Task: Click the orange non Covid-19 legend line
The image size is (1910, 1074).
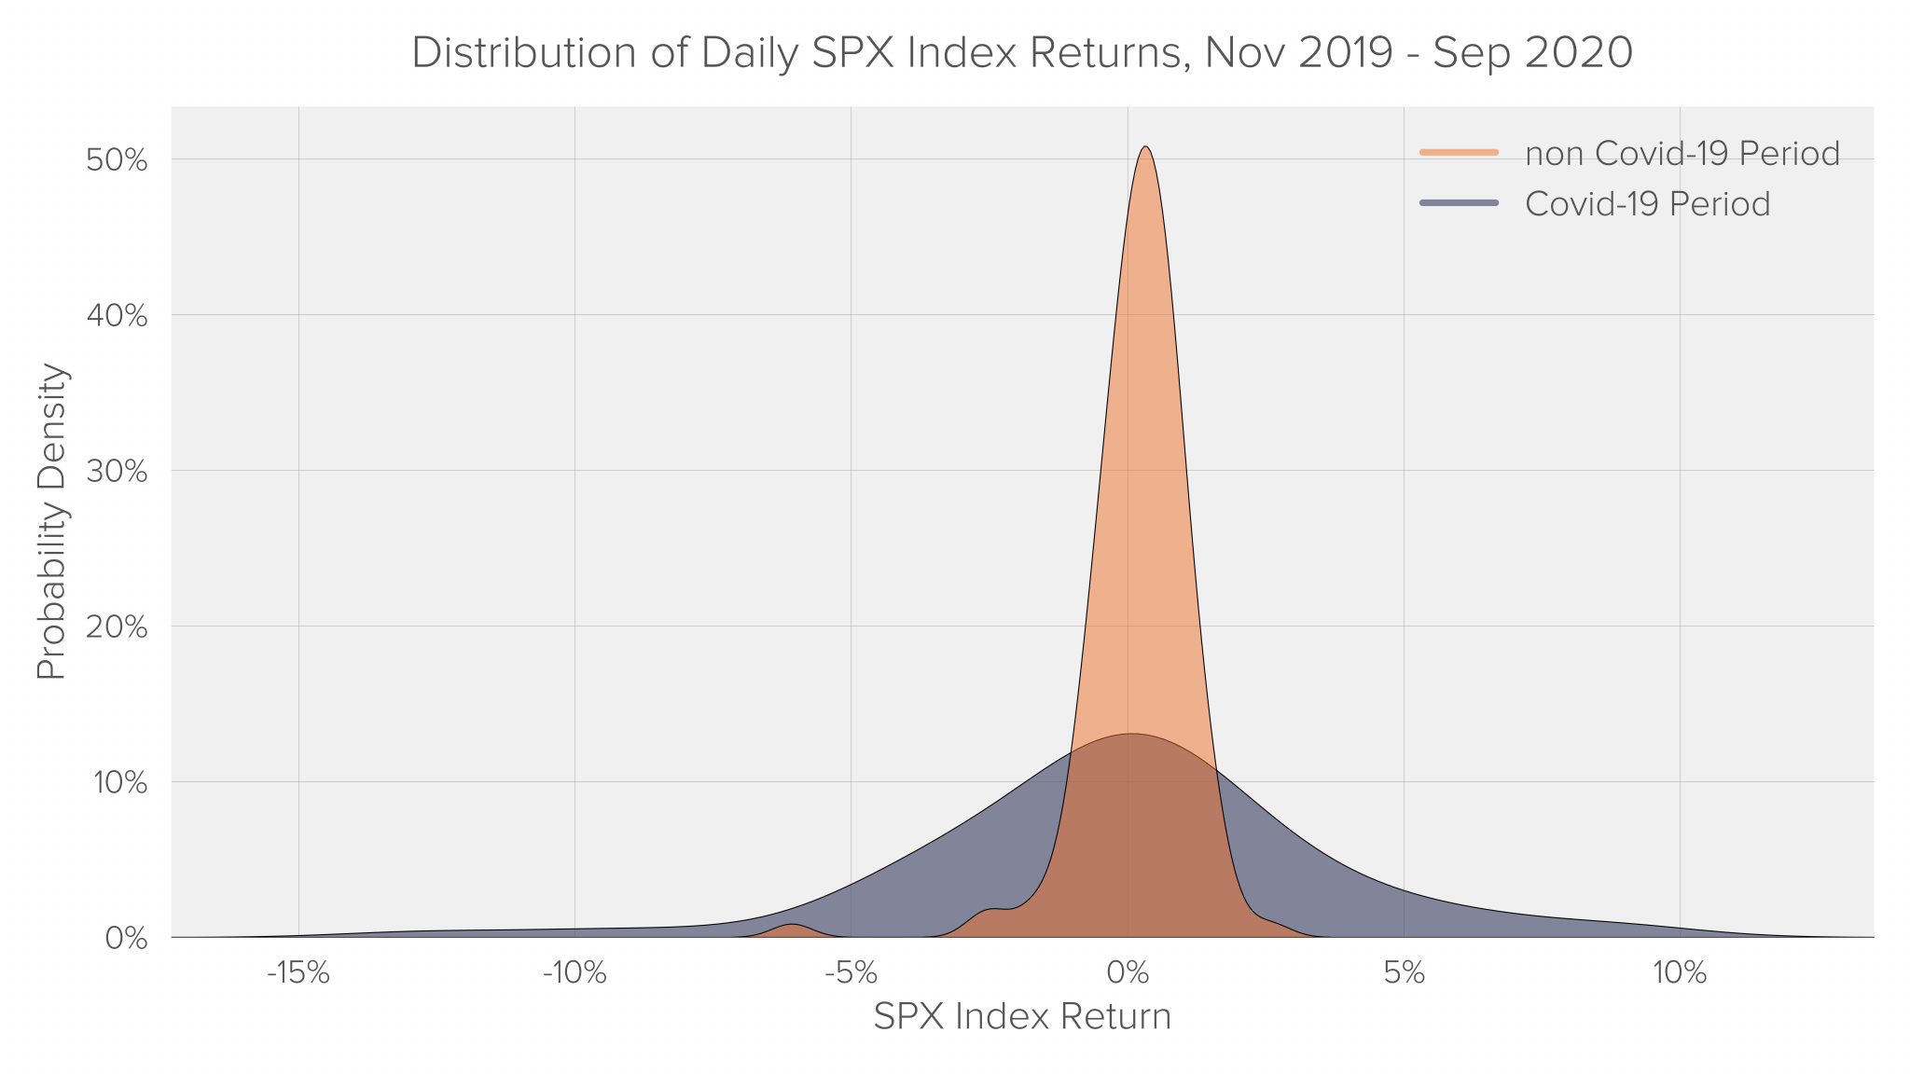Action: (1459, 153)
